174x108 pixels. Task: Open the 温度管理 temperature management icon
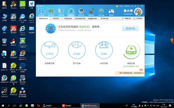click(x=61, y=12)
